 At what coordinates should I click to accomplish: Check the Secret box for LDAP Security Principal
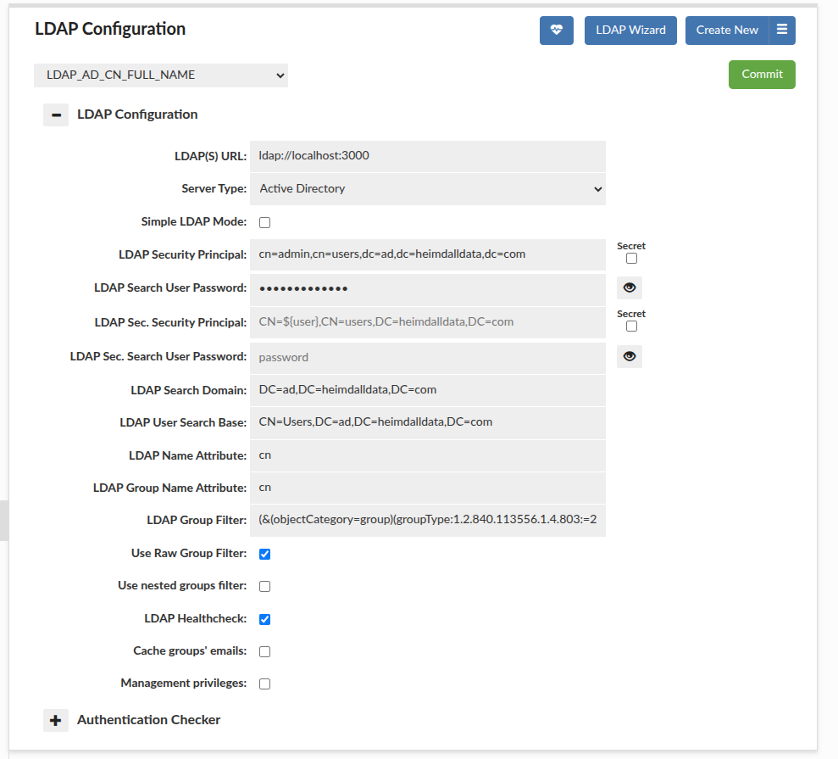pyautogui.click(x=630, y=258)
